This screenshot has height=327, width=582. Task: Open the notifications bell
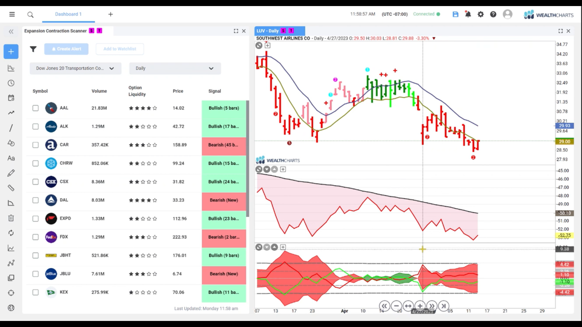[468, 14]
